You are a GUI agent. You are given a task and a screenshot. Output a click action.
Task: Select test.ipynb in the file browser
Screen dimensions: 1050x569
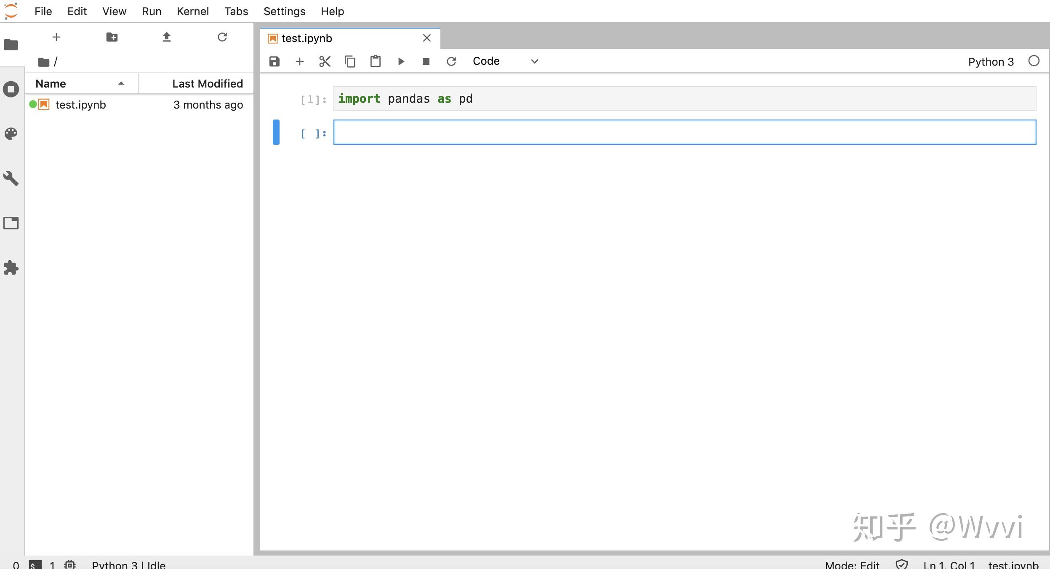click(80, 105)
